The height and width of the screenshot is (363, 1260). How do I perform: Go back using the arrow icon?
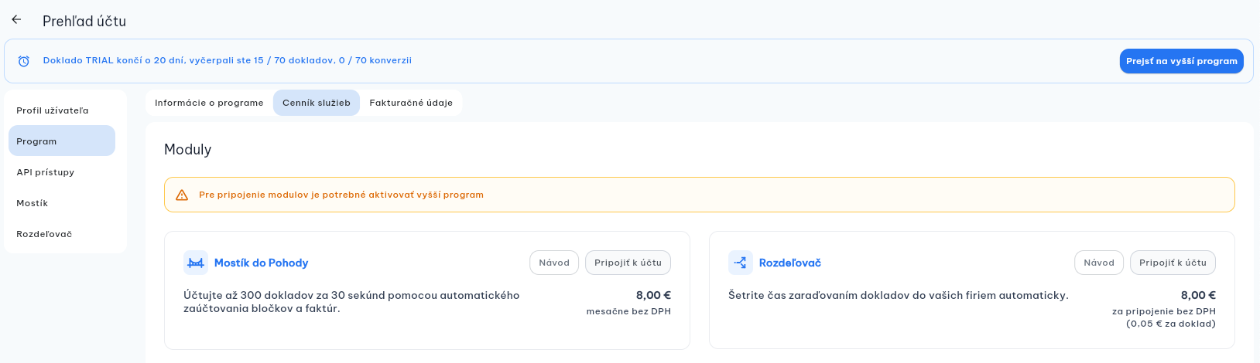(16, 20)
